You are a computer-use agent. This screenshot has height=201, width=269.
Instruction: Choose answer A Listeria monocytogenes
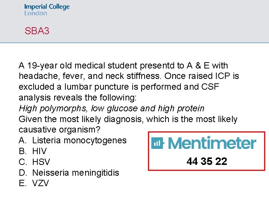point(72,141)
